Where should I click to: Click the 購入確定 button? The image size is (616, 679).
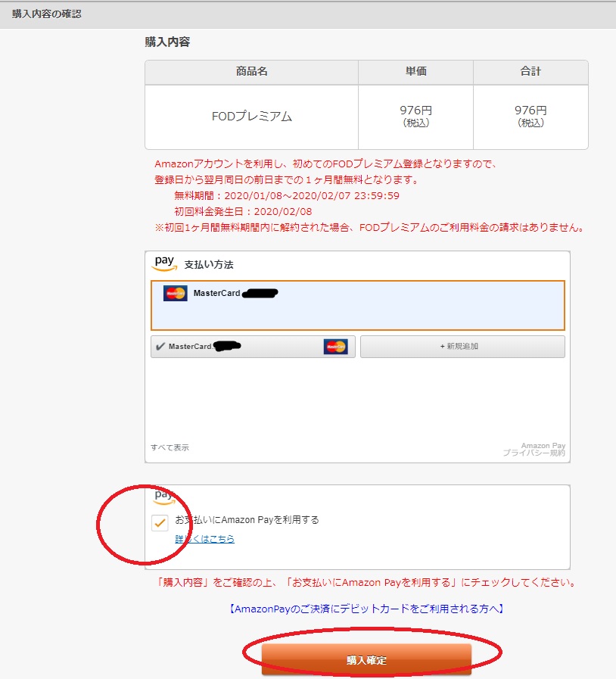366,659
